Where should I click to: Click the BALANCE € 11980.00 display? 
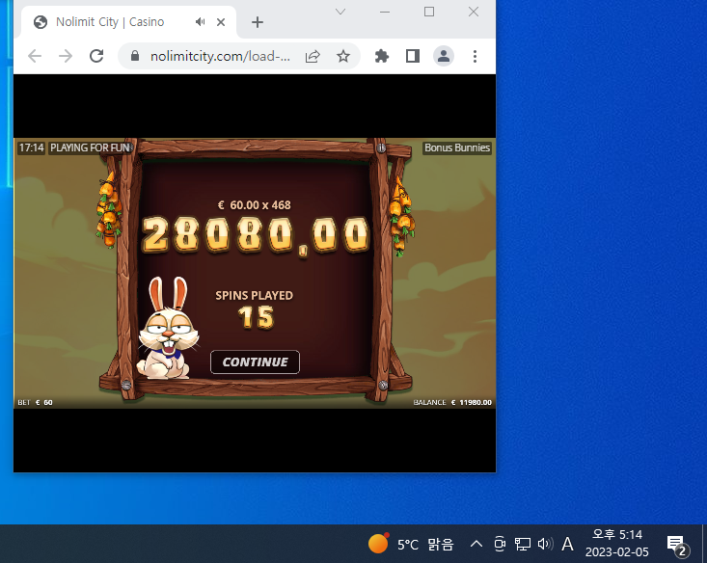[452, 403]
